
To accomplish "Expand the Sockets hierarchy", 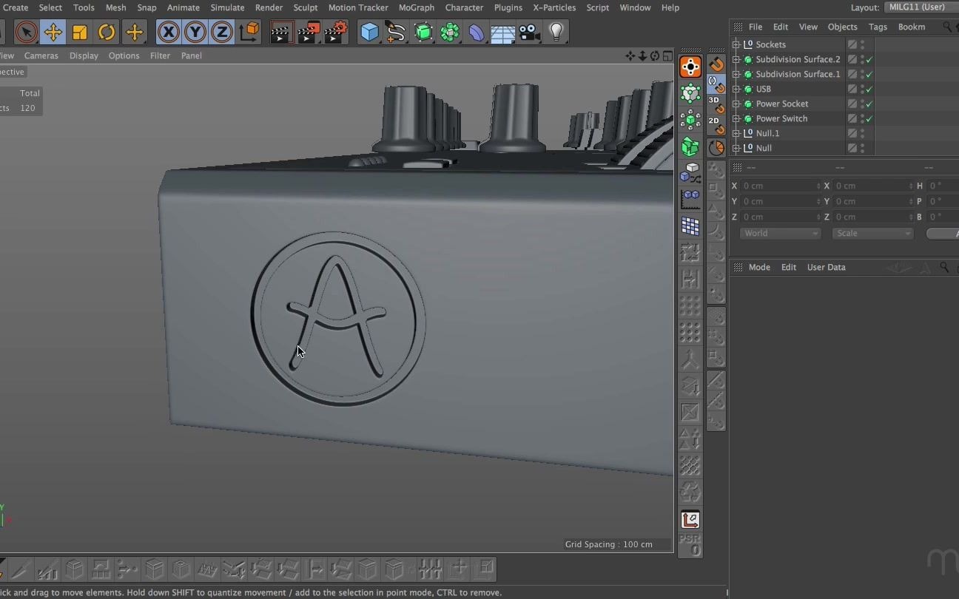I will pos(736,44).
